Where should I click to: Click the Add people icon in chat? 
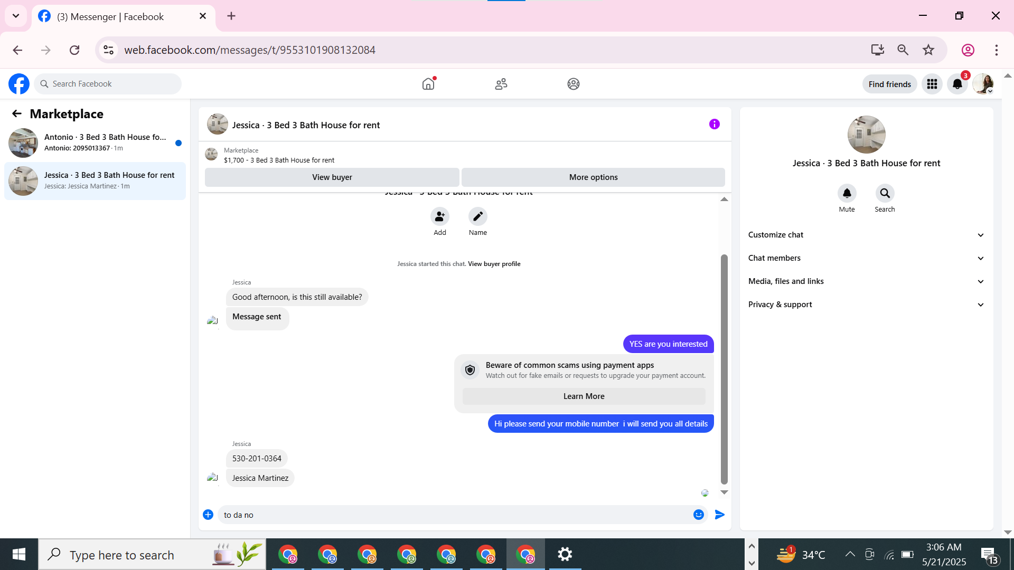[440, 216]
